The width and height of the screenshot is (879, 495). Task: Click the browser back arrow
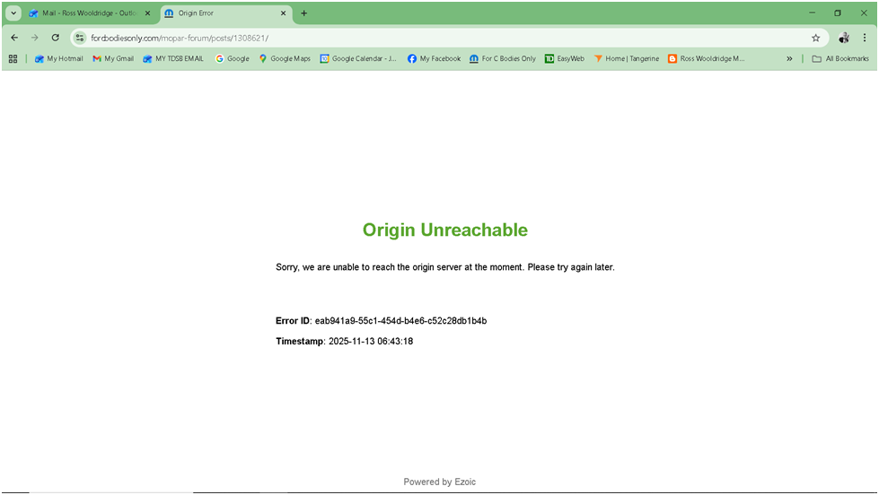[13, 38]
